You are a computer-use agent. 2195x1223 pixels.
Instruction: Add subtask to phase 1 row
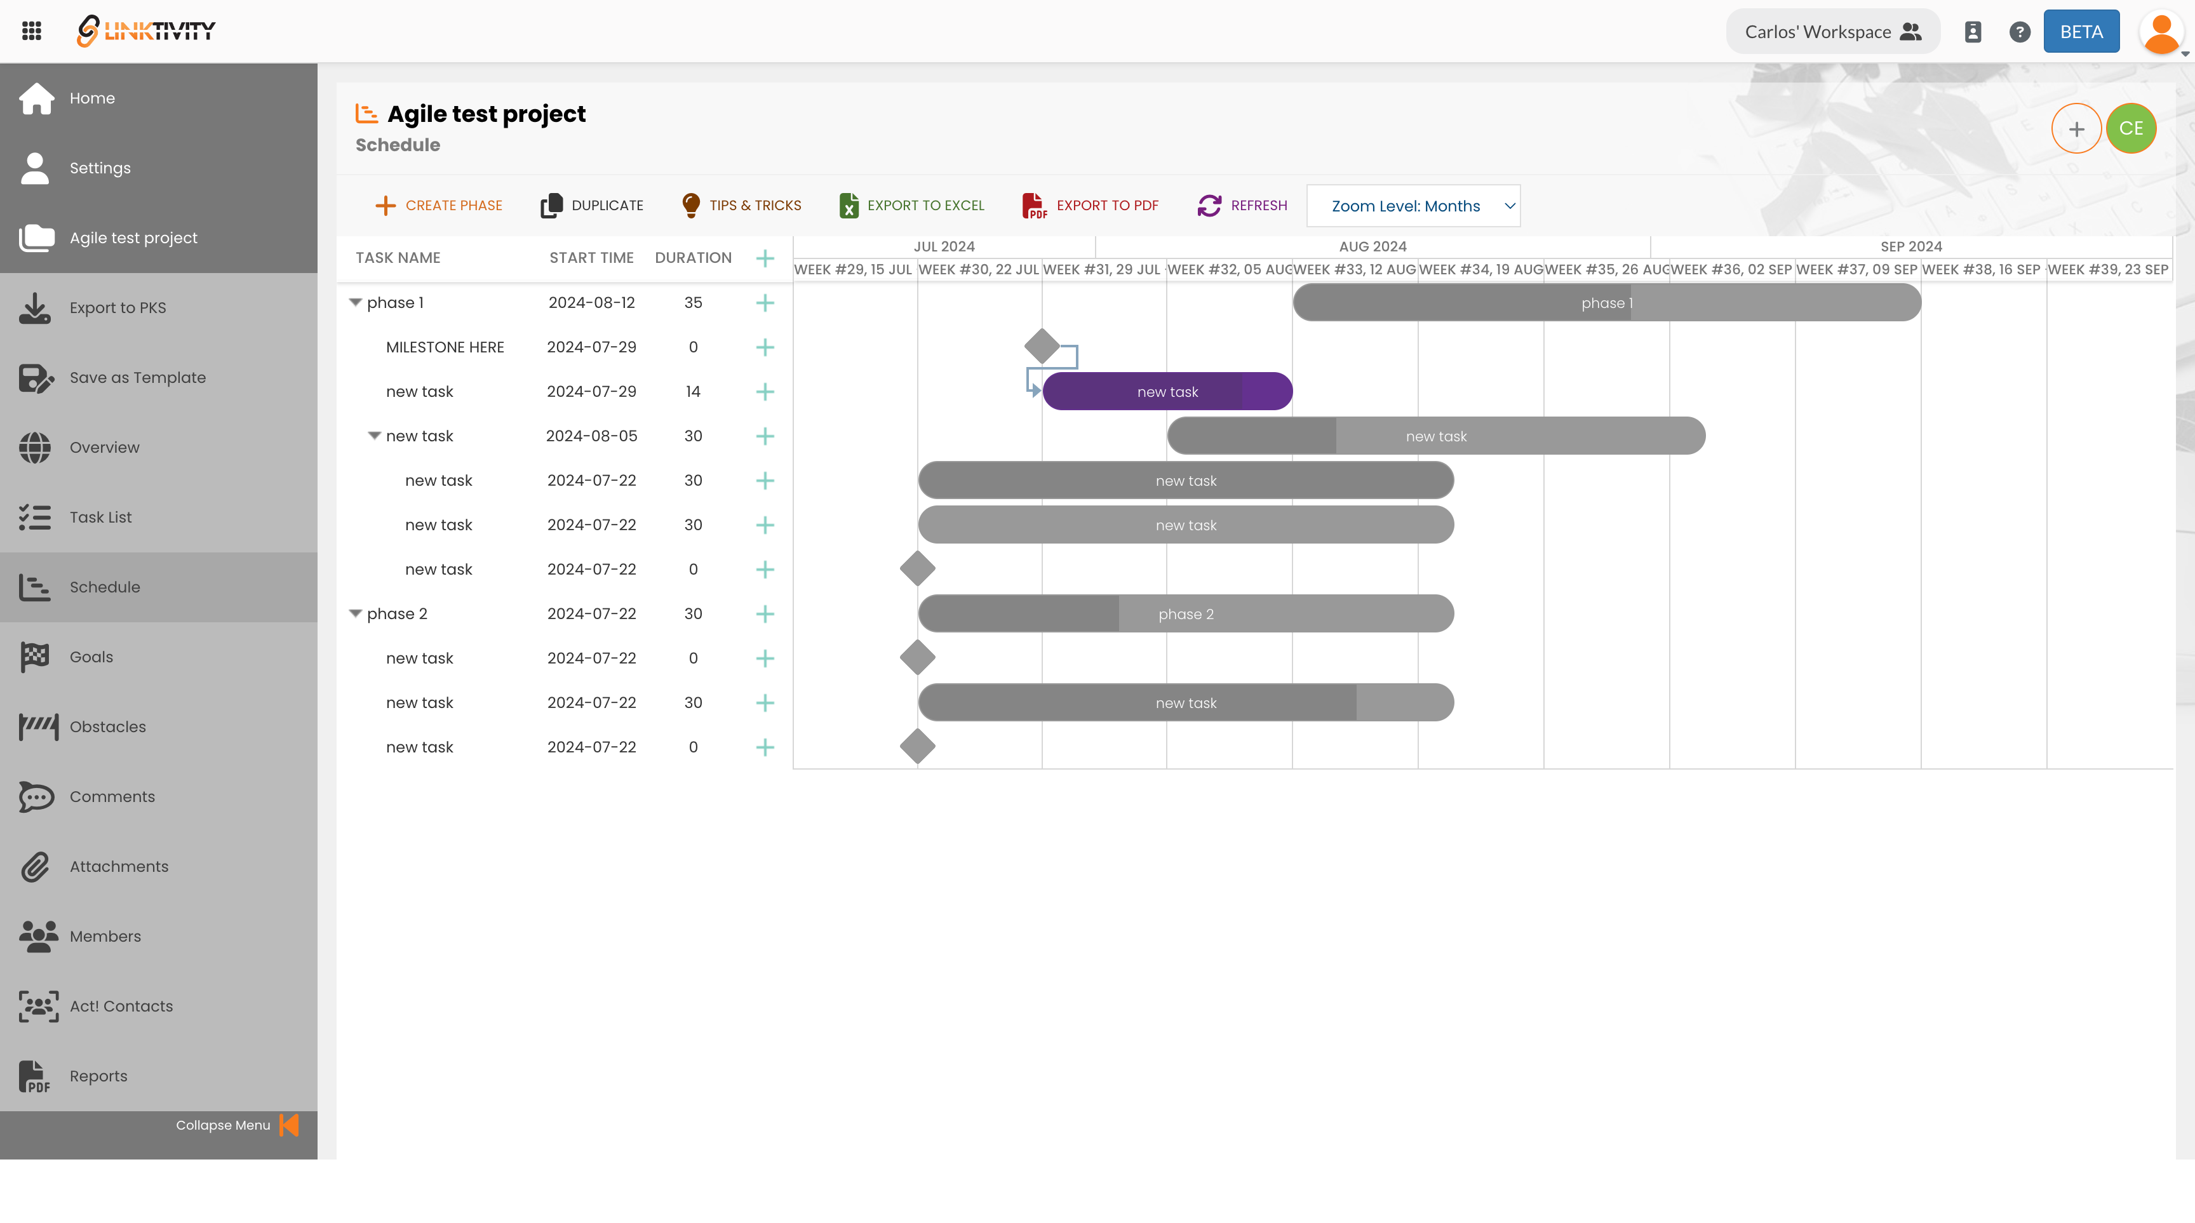pos(765,302)
